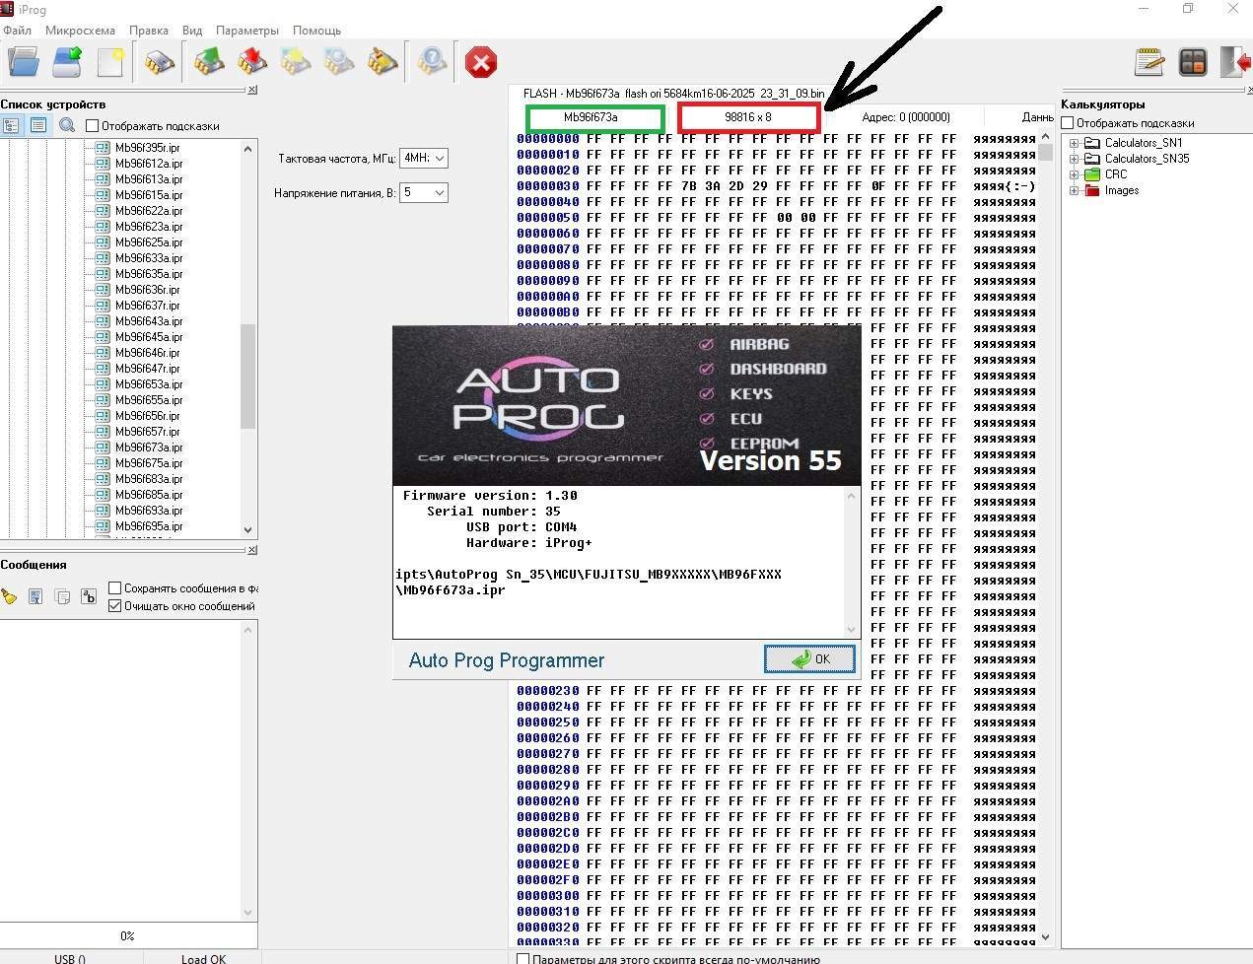Click the save-to-disk icon with green arrow
The height and width of the screenshot is (964, 1253).
(x=67, y=63)
